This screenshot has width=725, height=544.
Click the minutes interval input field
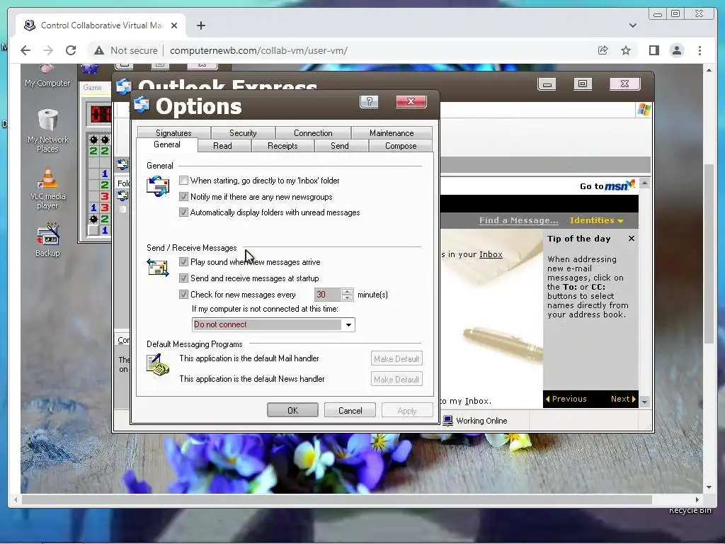coord(328,294)
